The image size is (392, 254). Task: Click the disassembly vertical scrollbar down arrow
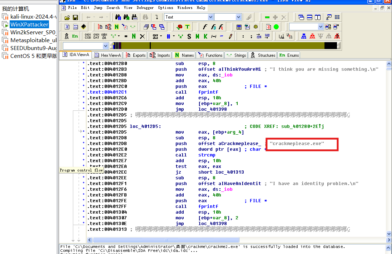389,234
